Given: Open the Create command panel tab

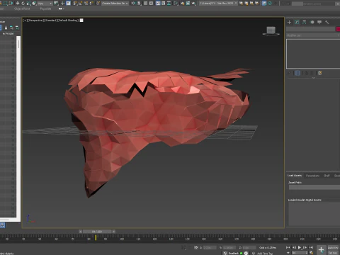Looking at the screenshot, I should (x=289, y=22).
